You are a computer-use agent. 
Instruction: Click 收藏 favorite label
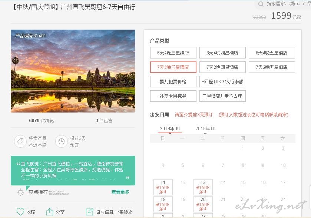pos(31,212)
